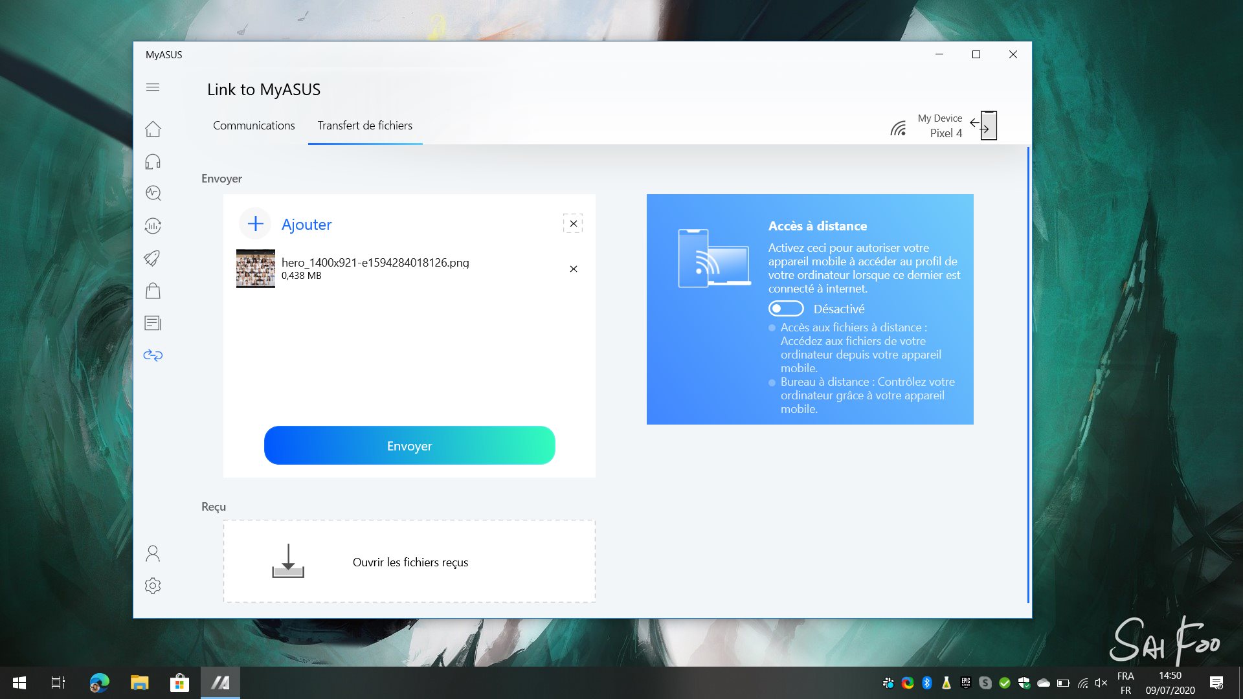The width and height of the screenshot is (1243, 699).
Task: Switch to the Communications tab
Action: tap(254, 126)
